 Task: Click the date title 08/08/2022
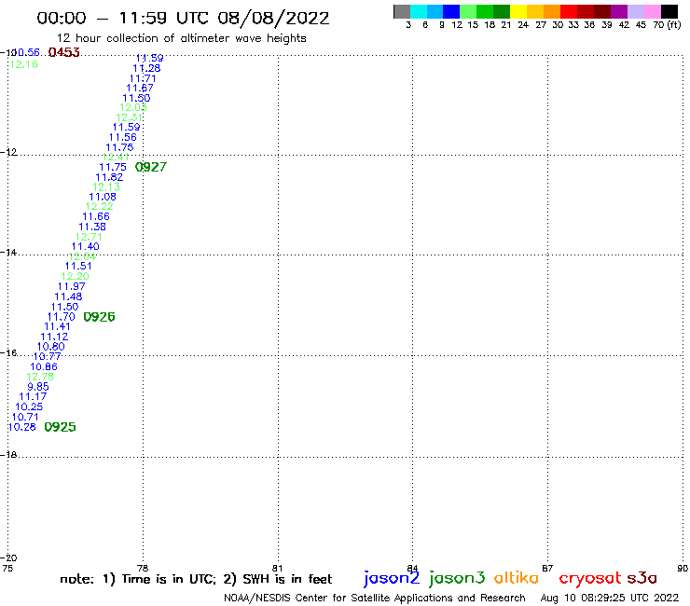click(273, 19)
